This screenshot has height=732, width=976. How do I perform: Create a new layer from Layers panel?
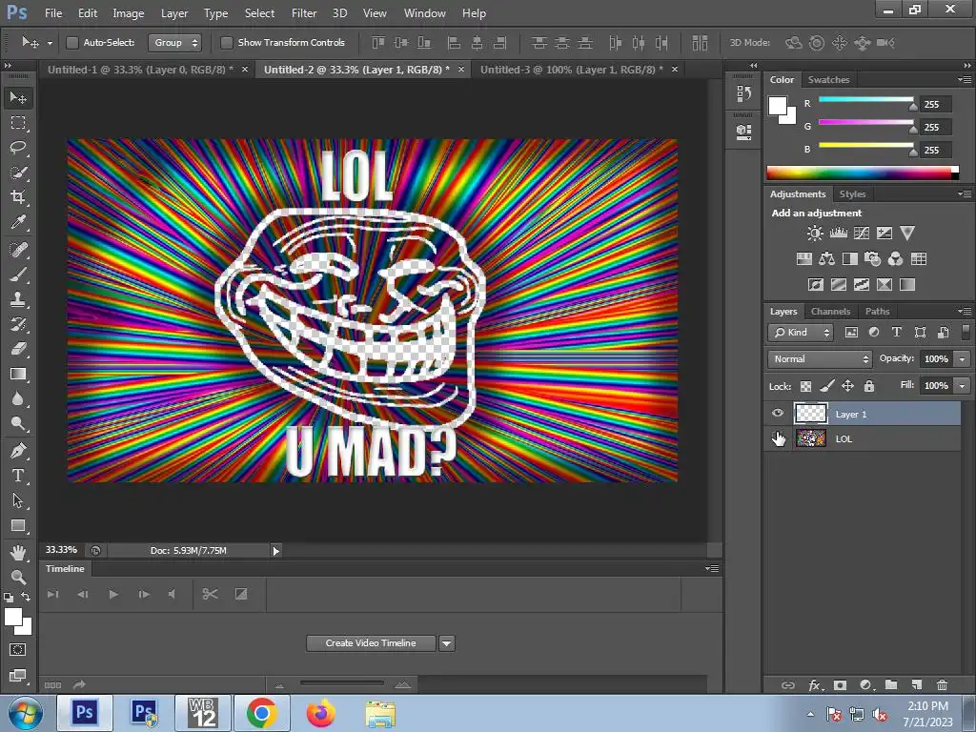coord(916,684)
